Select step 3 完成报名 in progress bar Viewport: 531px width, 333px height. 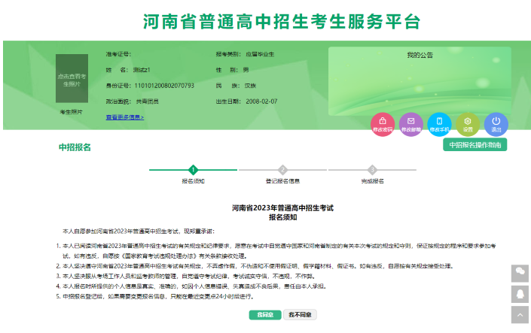click(372, 170)
